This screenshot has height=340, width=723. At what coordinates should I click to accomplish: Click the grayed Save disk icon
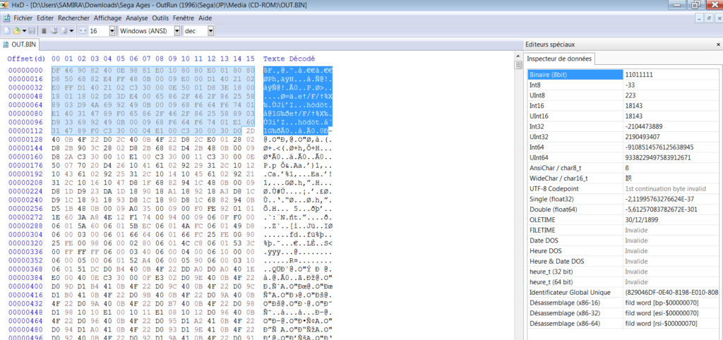pos(32,31)
